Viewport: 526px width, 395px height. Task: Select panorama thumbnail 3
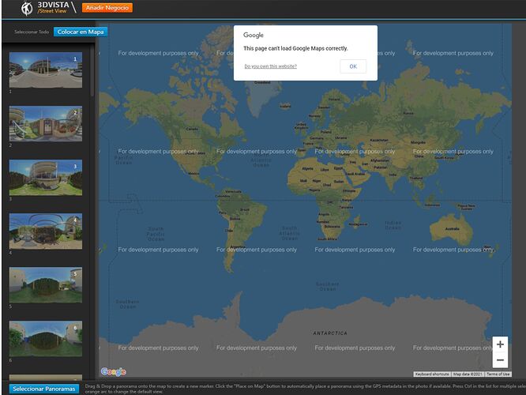(46, 177)
